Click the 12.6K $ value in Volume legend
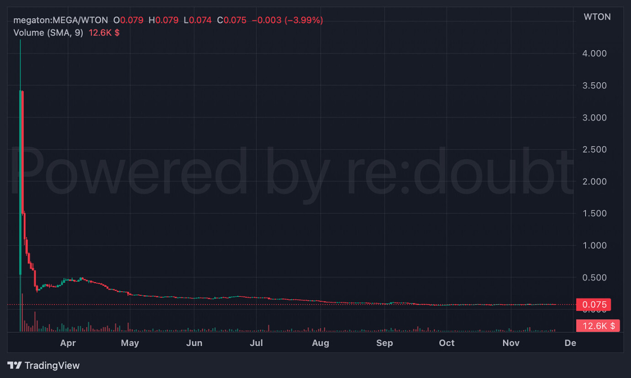Image resolution: width=631 pixels, height=378 pixels. pos(104,32)
